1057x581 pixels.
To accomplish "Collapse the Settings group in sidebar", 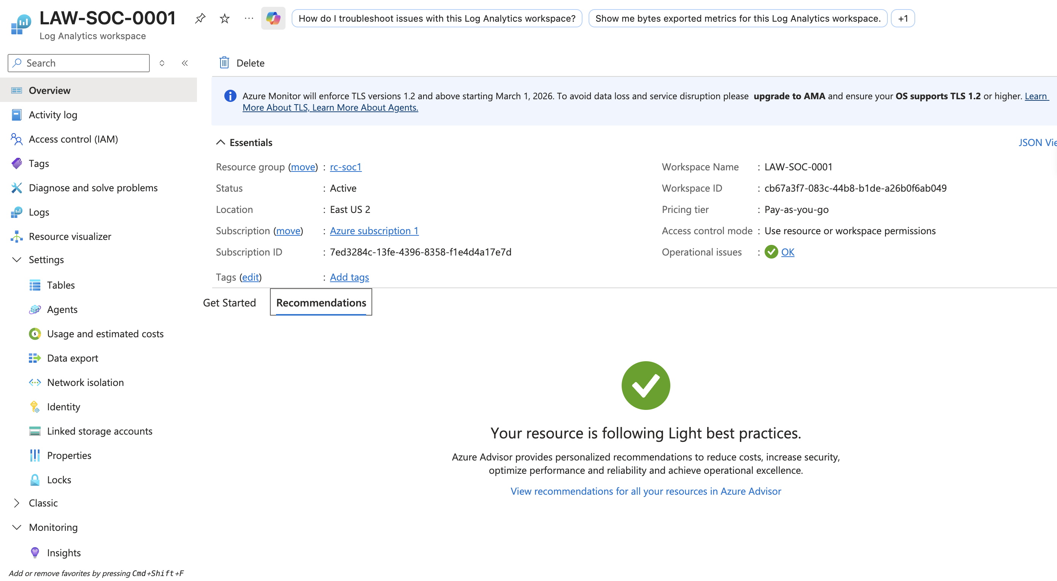I will point(17,260).
